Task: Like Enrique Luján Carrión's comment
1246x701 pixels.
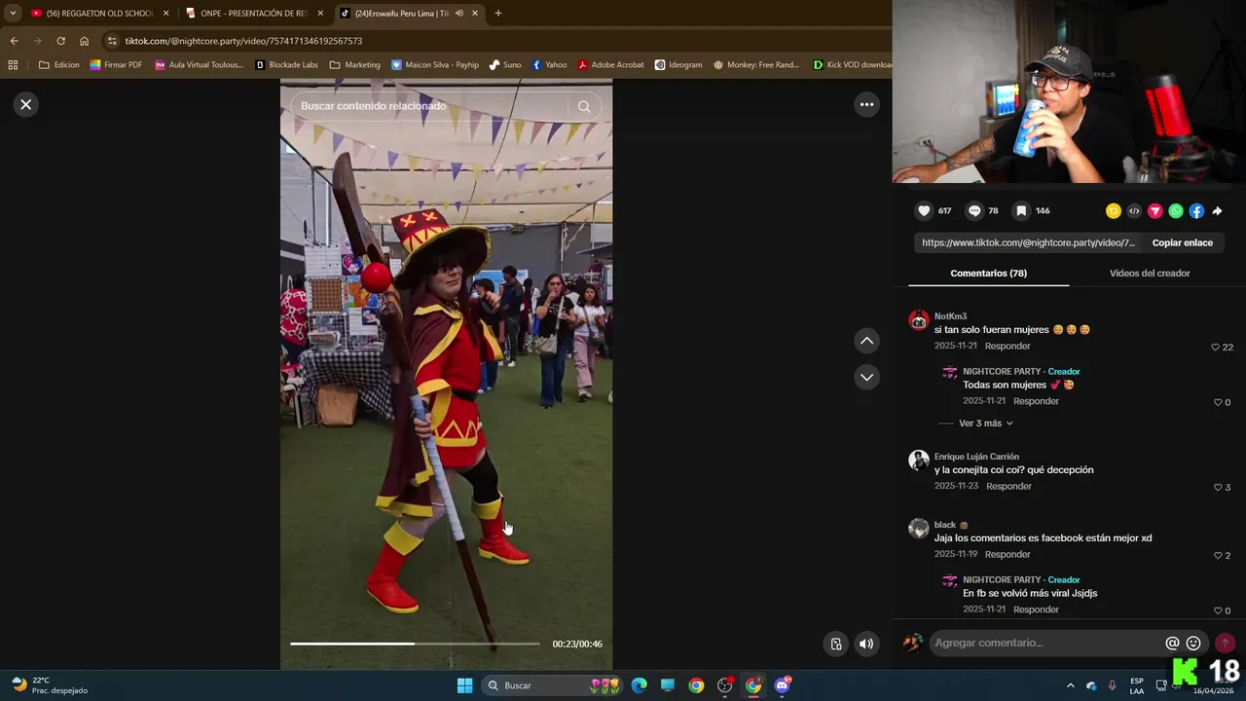Action: click(x=1217, y=487)
